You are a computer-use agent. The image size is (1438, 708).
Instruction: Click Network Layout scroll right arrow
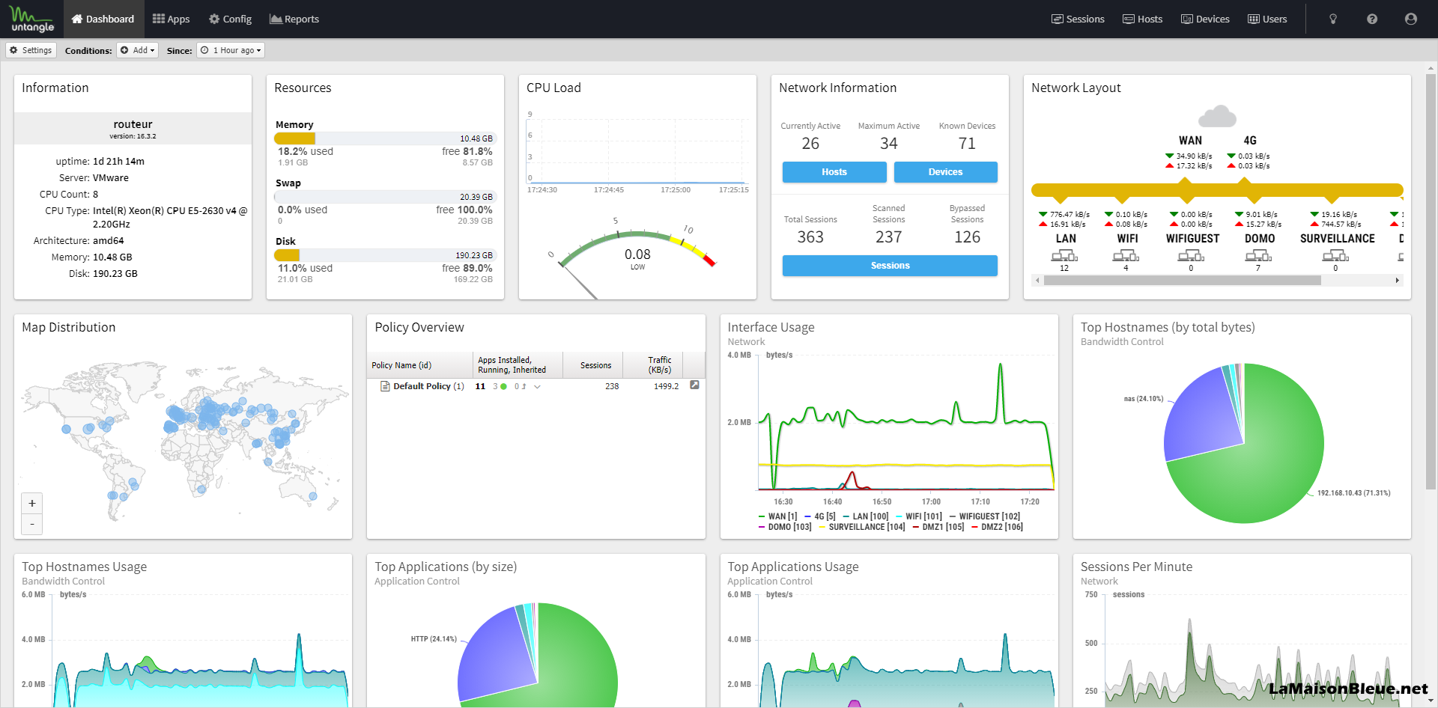point(1397,280)
